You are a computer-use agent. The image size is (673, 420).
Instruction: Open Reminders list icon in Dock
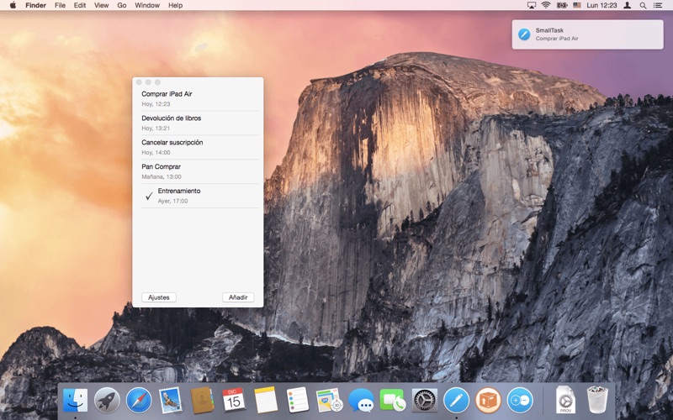tap(298, 401)
